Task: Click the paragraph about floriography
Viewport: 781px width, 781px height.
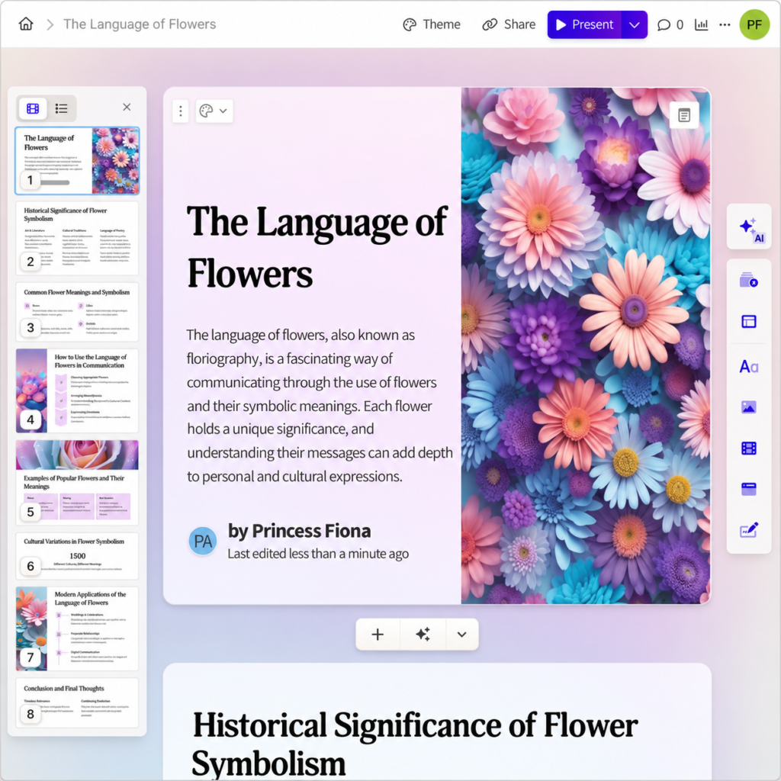Action: 320,406
